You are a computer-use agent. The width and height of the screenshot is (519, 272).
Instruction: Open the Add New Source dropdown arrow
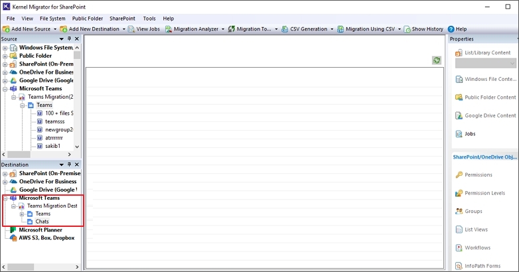coord(55,29)
